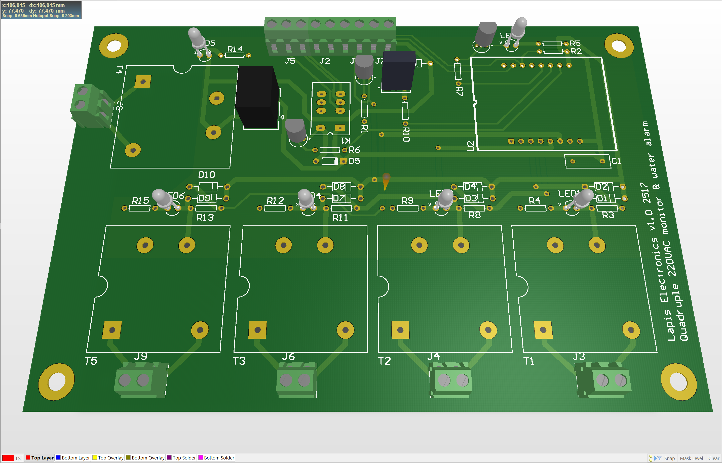Screen dimensions: 722x463
Task: Switch to the Top Overlay tab
Action: click(111, 457)
